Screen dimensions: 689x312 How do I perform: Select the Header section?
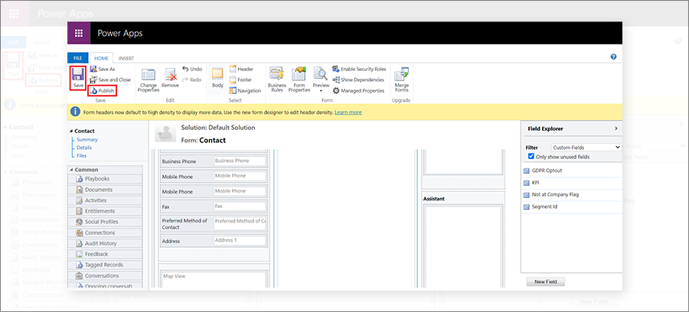tap(241, 69)
